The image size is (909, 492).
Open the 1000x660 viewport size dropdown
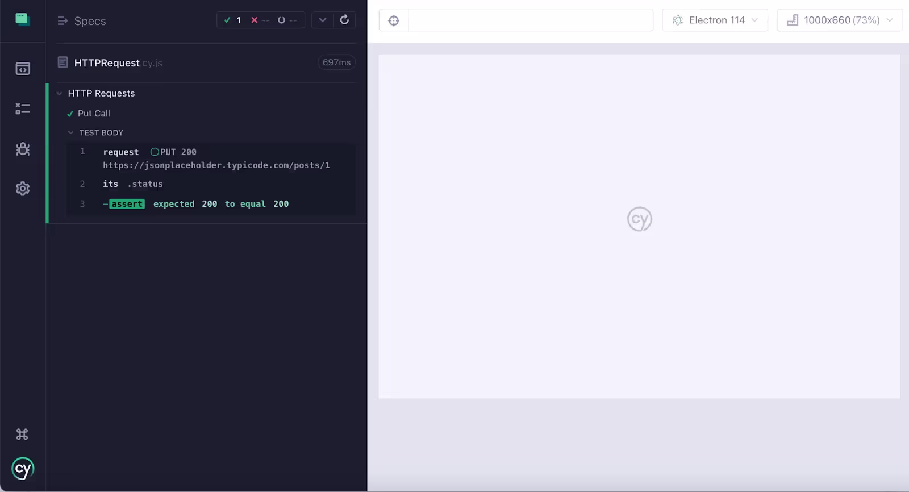tap(840, 20)
